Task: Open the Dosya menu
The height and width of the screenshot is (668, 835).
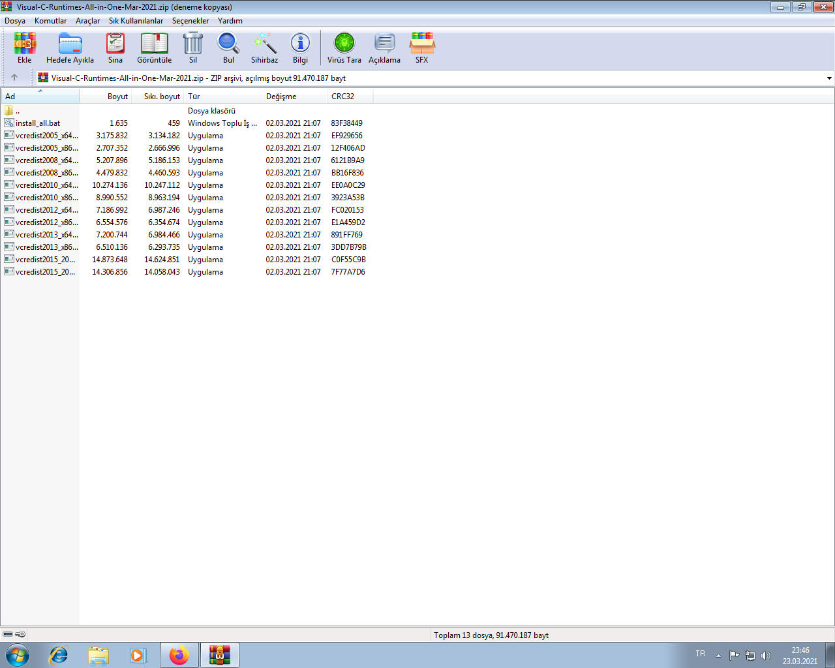Action: coord(15,21)
